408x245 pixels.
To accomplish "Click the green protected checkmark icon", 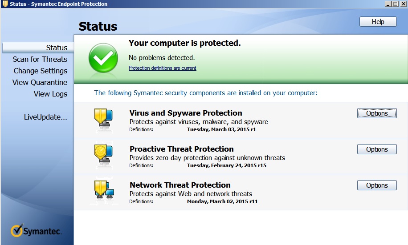I will [103, 58].
